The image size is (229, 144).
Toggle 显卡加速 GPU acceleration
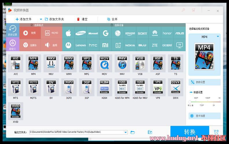[204, 116]
